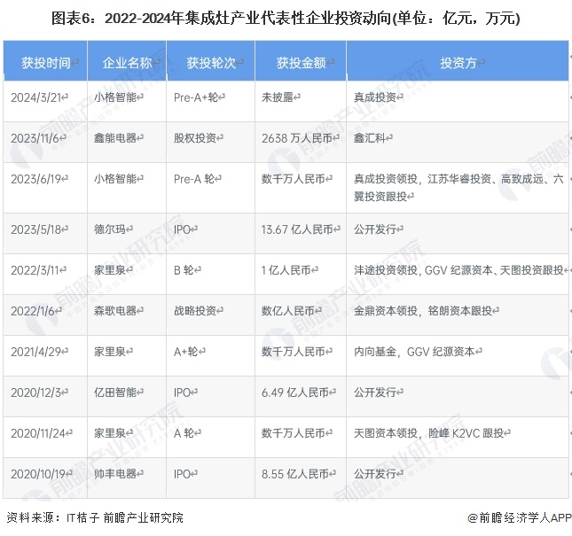
Task: Select the date 2020/10/19 cell
Action: [x=45, y=478]
